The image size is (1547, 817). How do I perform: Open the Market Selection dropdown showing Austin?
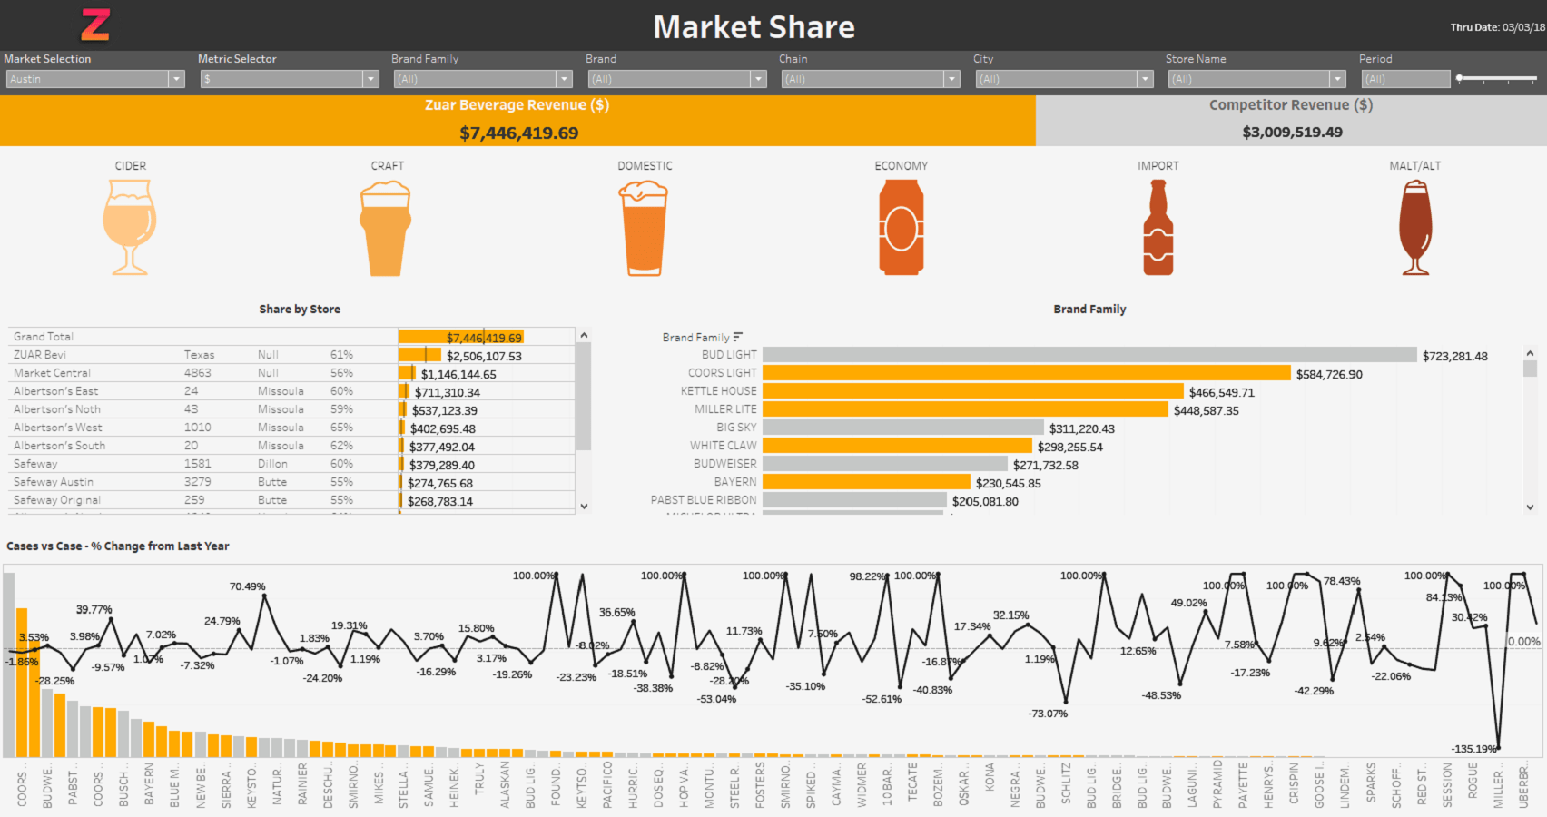point(94,79)
